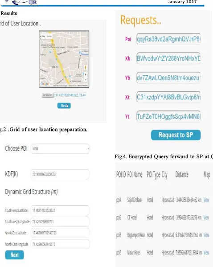This screenshot has width=213, height=267.
Task: Click the Pegman street view icon on the map
Action: click(x=86, y=68)
